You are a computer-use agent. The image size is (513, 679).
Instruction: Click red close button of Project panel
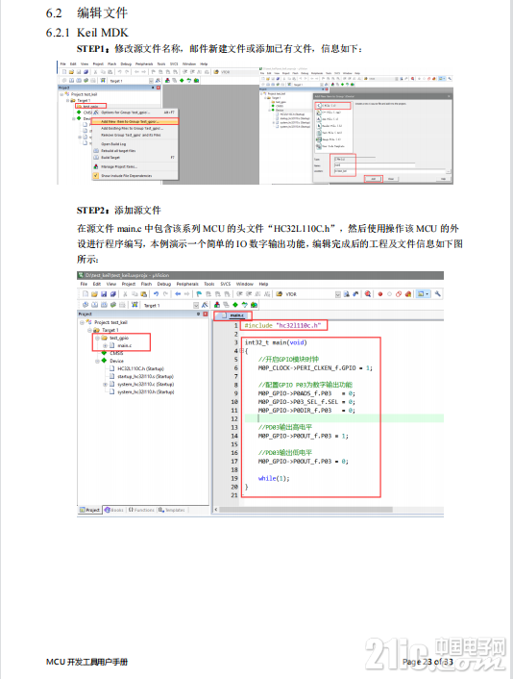(x=206, y=314)
